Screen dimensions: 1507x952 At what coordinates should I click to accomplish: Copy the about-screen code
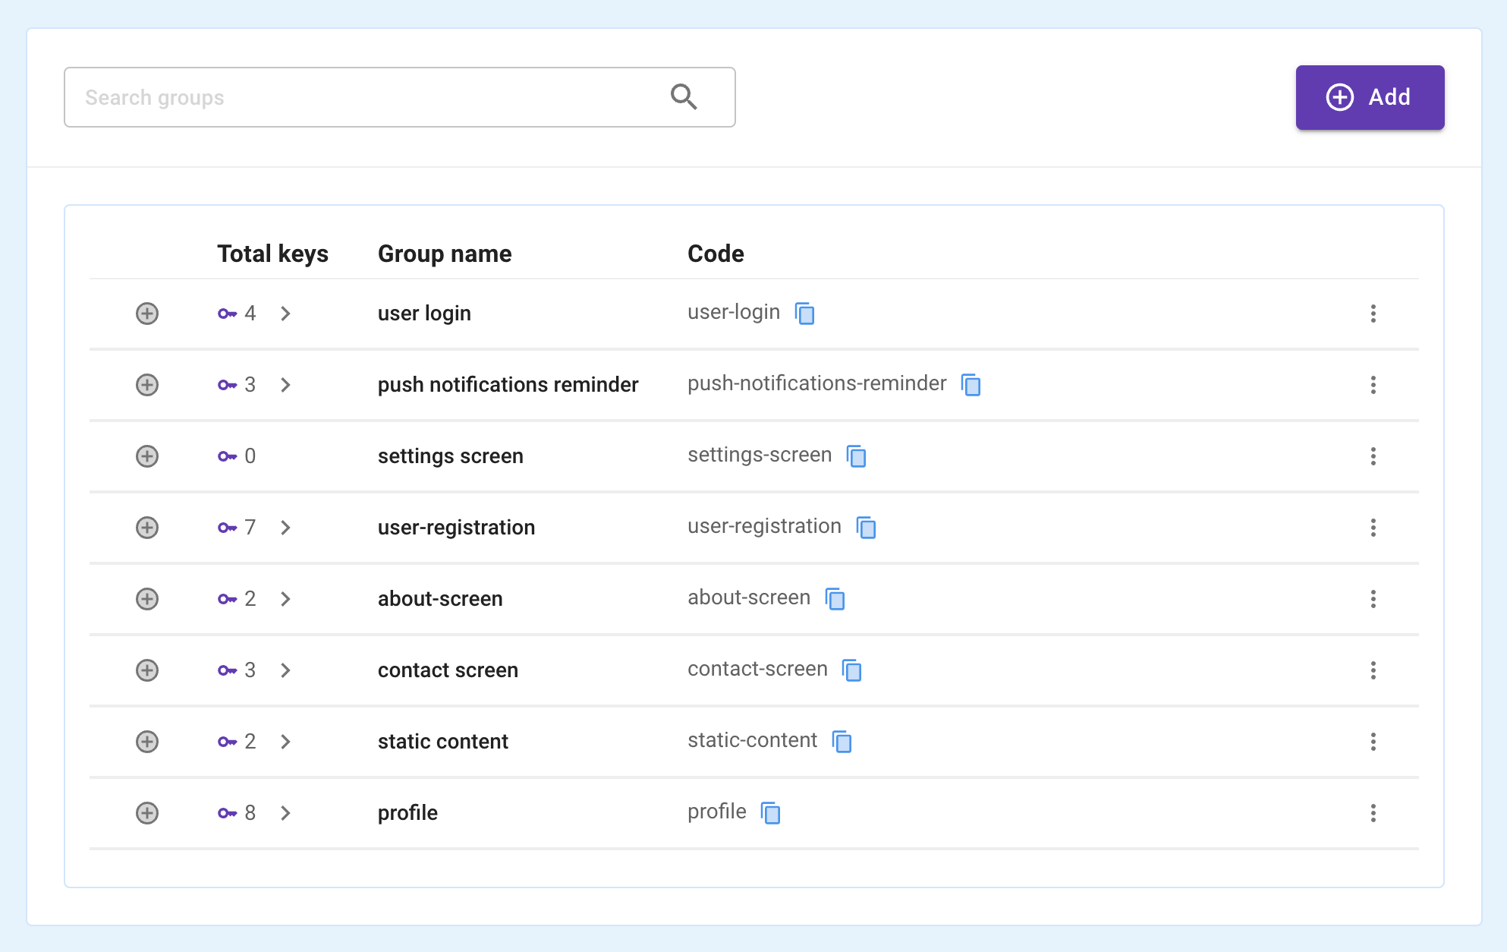coord(835,598)
